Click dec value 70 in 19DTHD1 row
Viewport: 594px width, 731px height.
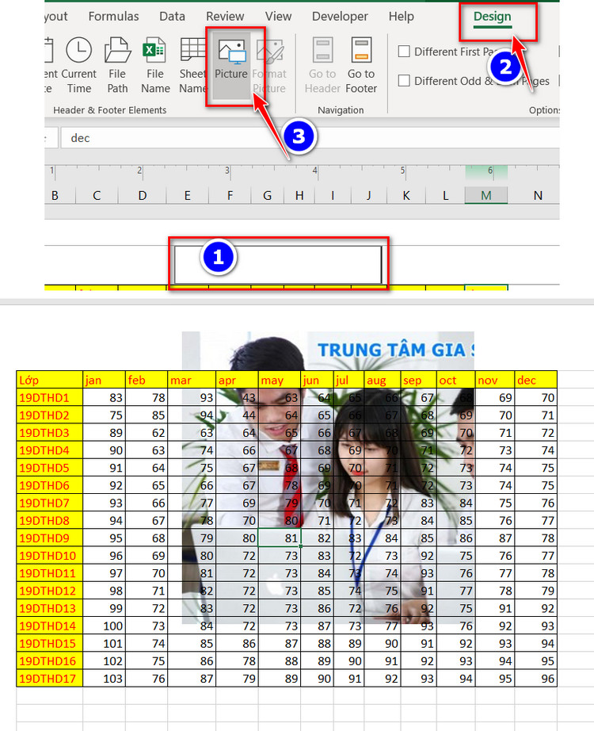[x=535, y=398]
